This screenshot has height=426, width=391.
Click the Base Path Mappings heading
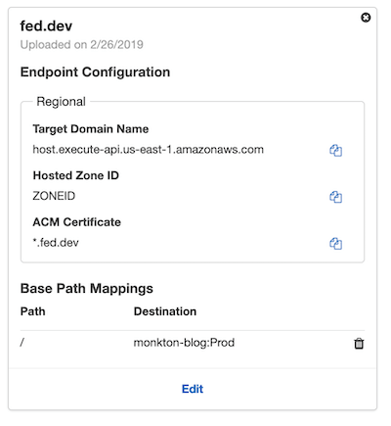point(87,289)
